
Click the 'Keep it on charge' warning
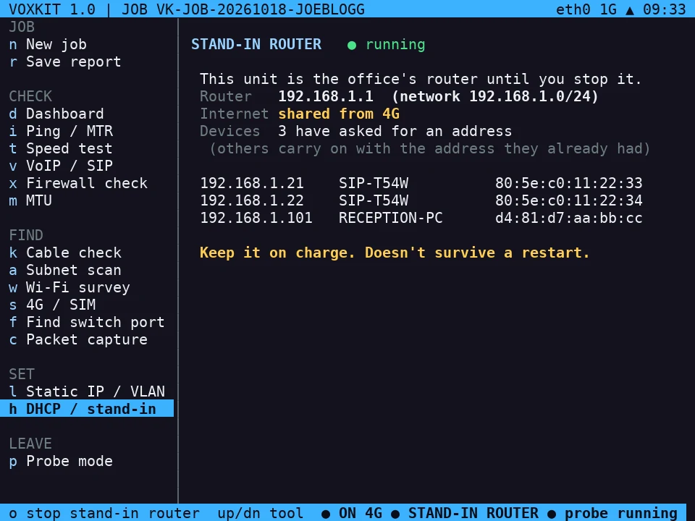395,253
